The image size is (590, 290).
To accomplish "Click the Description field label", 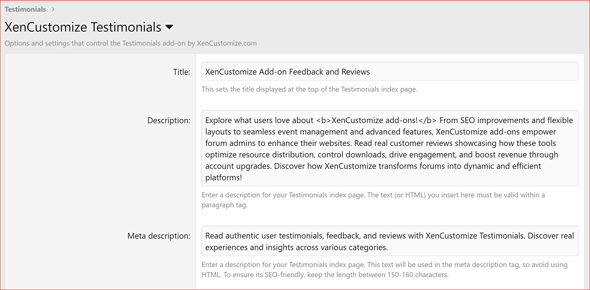I will (169, 120).
